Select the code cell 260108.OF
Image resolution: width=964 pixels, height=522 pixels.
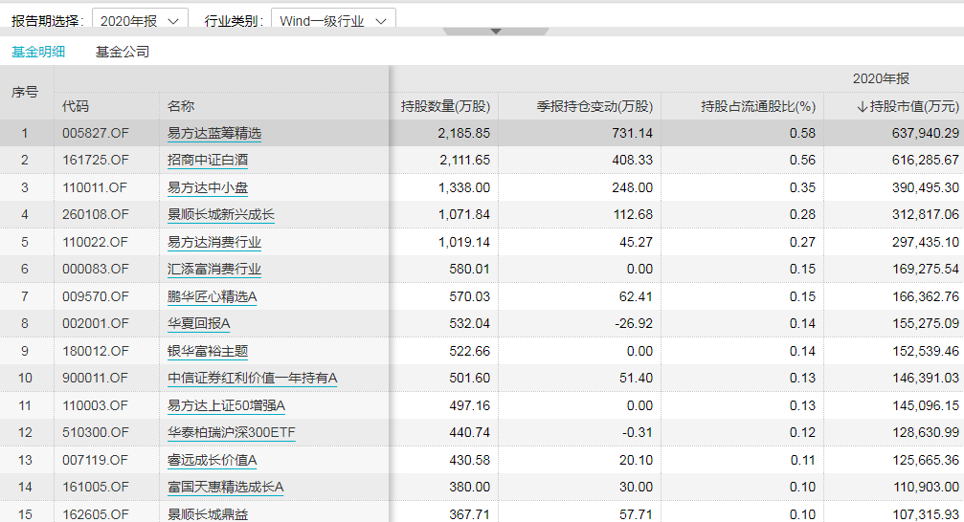pos(96,215)
